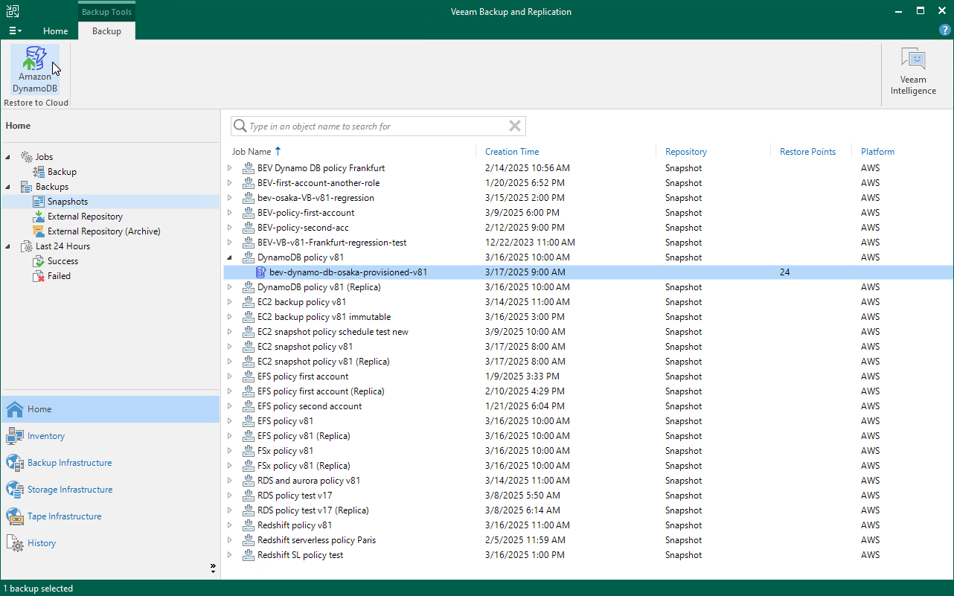954x596 pixels.
Task: Click the Last 24 Hours icon
Action: [x=27, y=246]
